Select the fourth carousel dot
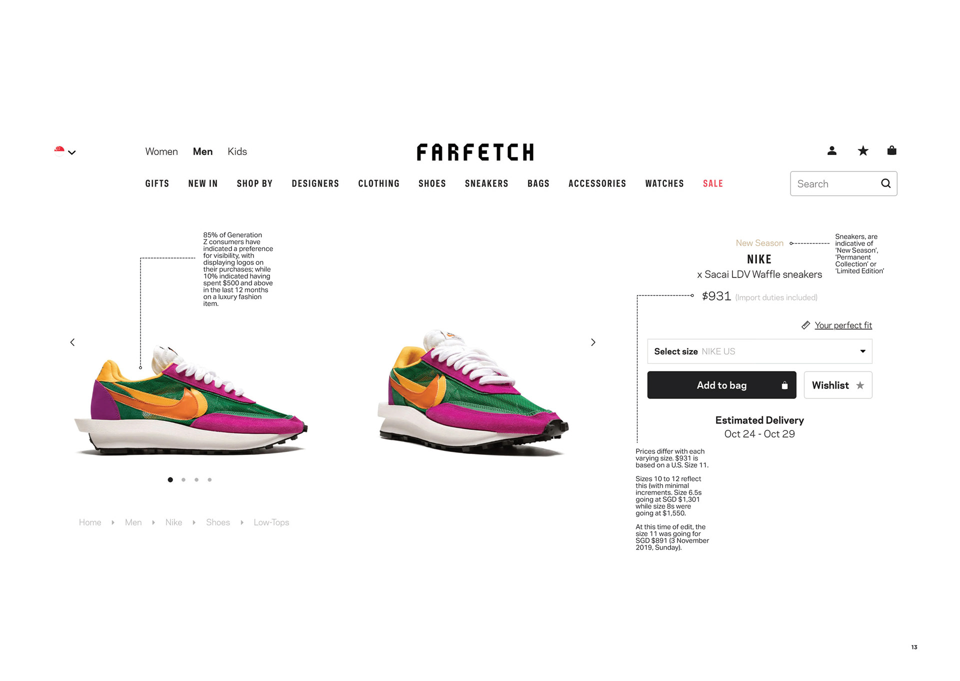 click(x=209, y=479)
